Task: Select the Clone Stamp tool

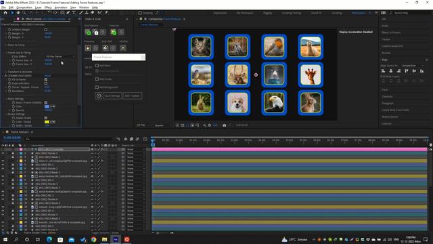Action: pyautogui.click(x=87, y=13)
